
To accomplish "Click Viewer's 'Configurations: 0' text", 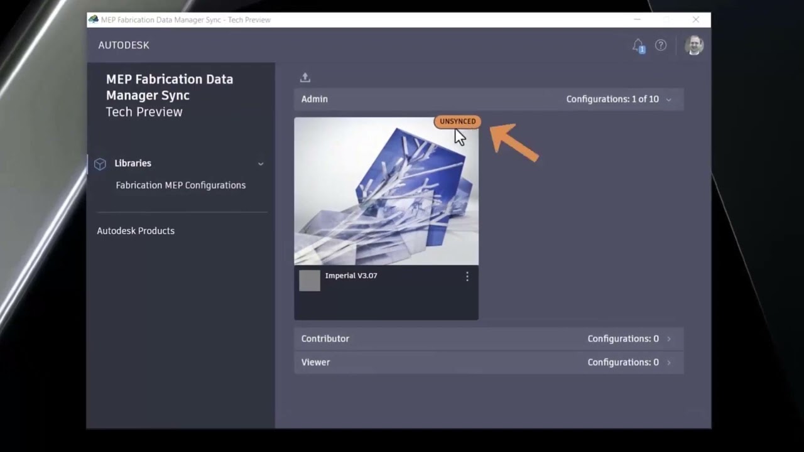I will pyautogui.click(x=623, y=362).
